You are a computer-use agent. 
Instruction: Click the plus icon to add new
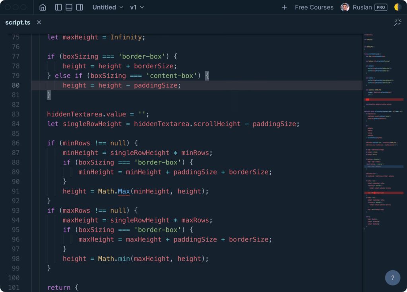pos(284,7)
